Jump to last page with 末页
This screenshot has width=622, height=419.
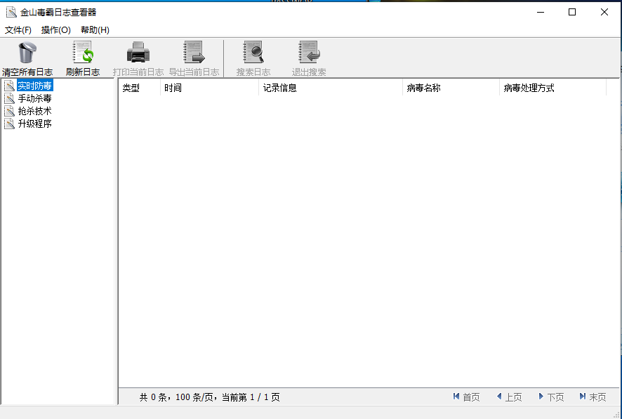click(x=593, y=397)
